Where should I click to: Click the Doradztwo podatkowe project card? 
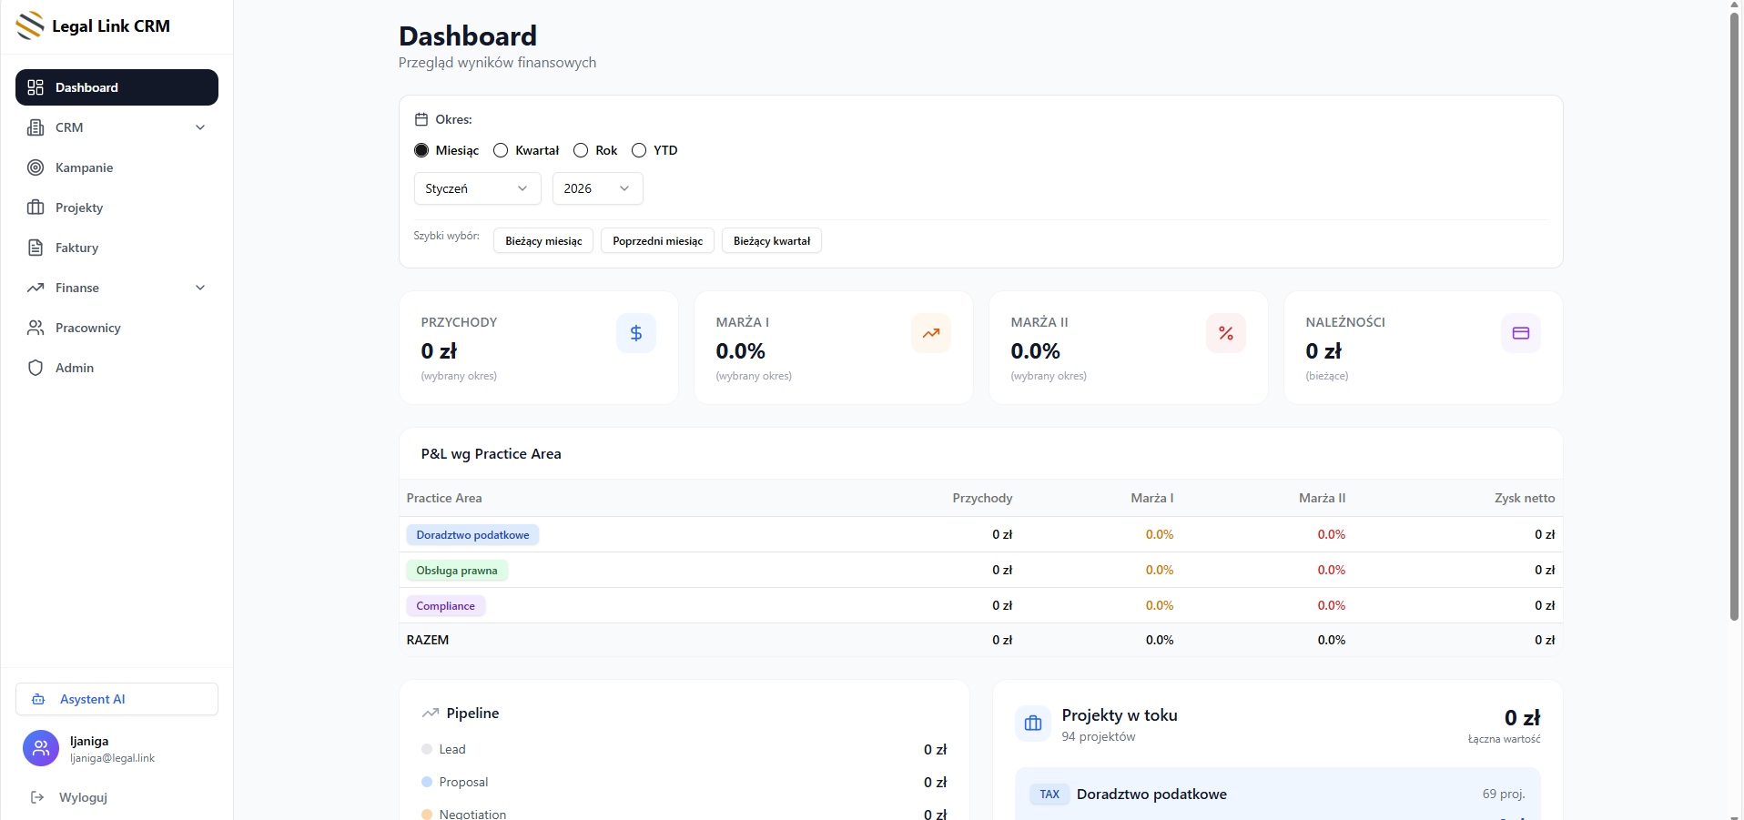coord(1277,794)
